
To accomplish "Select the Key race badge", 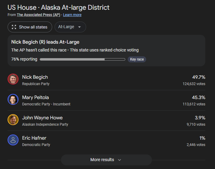I will click(x=137, y=59).
